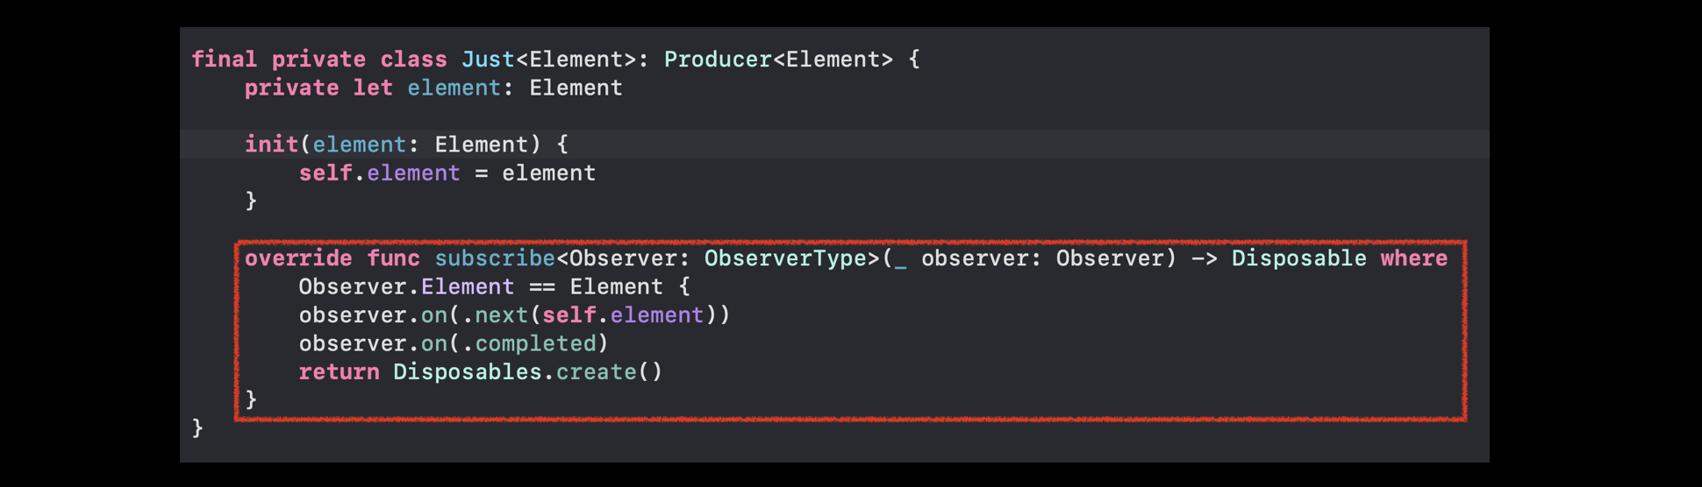Click the .completed case

tap(529, 343)
